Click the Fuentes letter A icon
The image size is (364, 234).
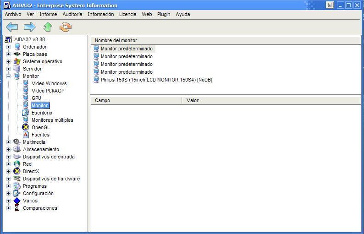tap(26, 135)
